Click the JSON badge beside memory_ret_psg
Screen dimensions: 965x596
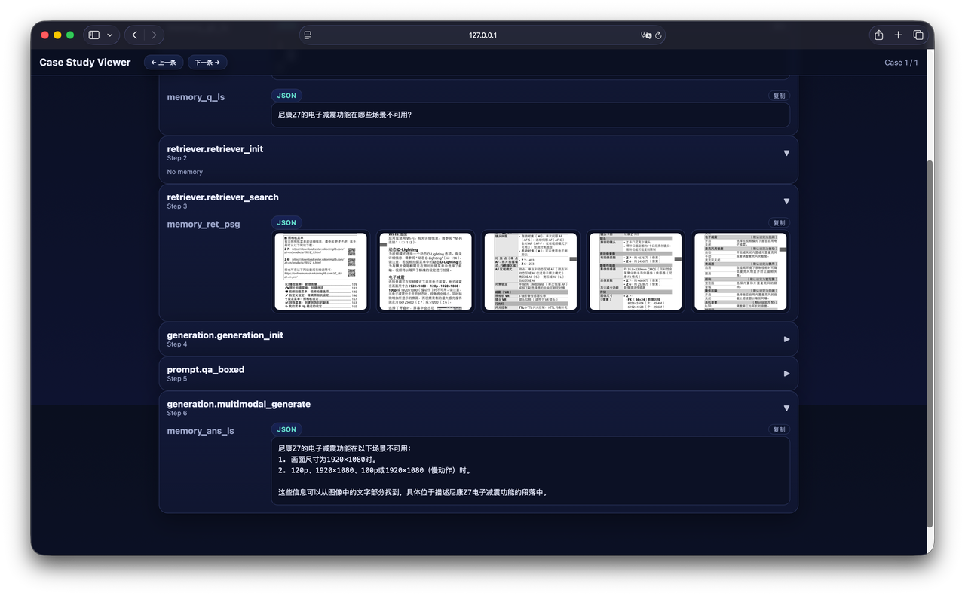tap(286, 222)
